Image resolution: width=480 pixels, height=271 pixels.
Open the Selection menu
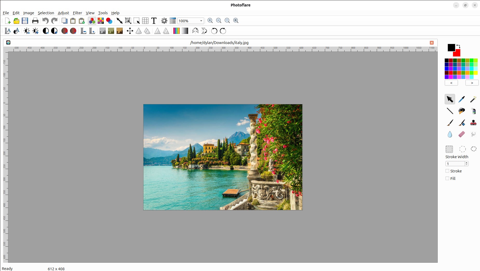(46, 13)
